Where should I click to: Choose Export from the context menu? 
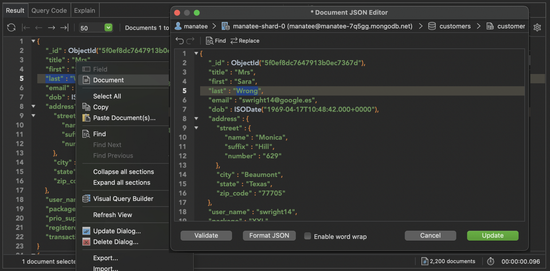106,258
